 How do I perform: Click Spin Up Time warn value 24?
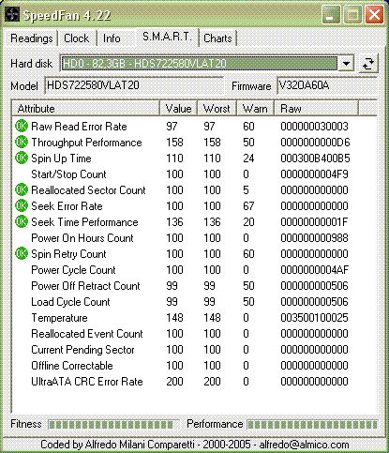point(248,159)
